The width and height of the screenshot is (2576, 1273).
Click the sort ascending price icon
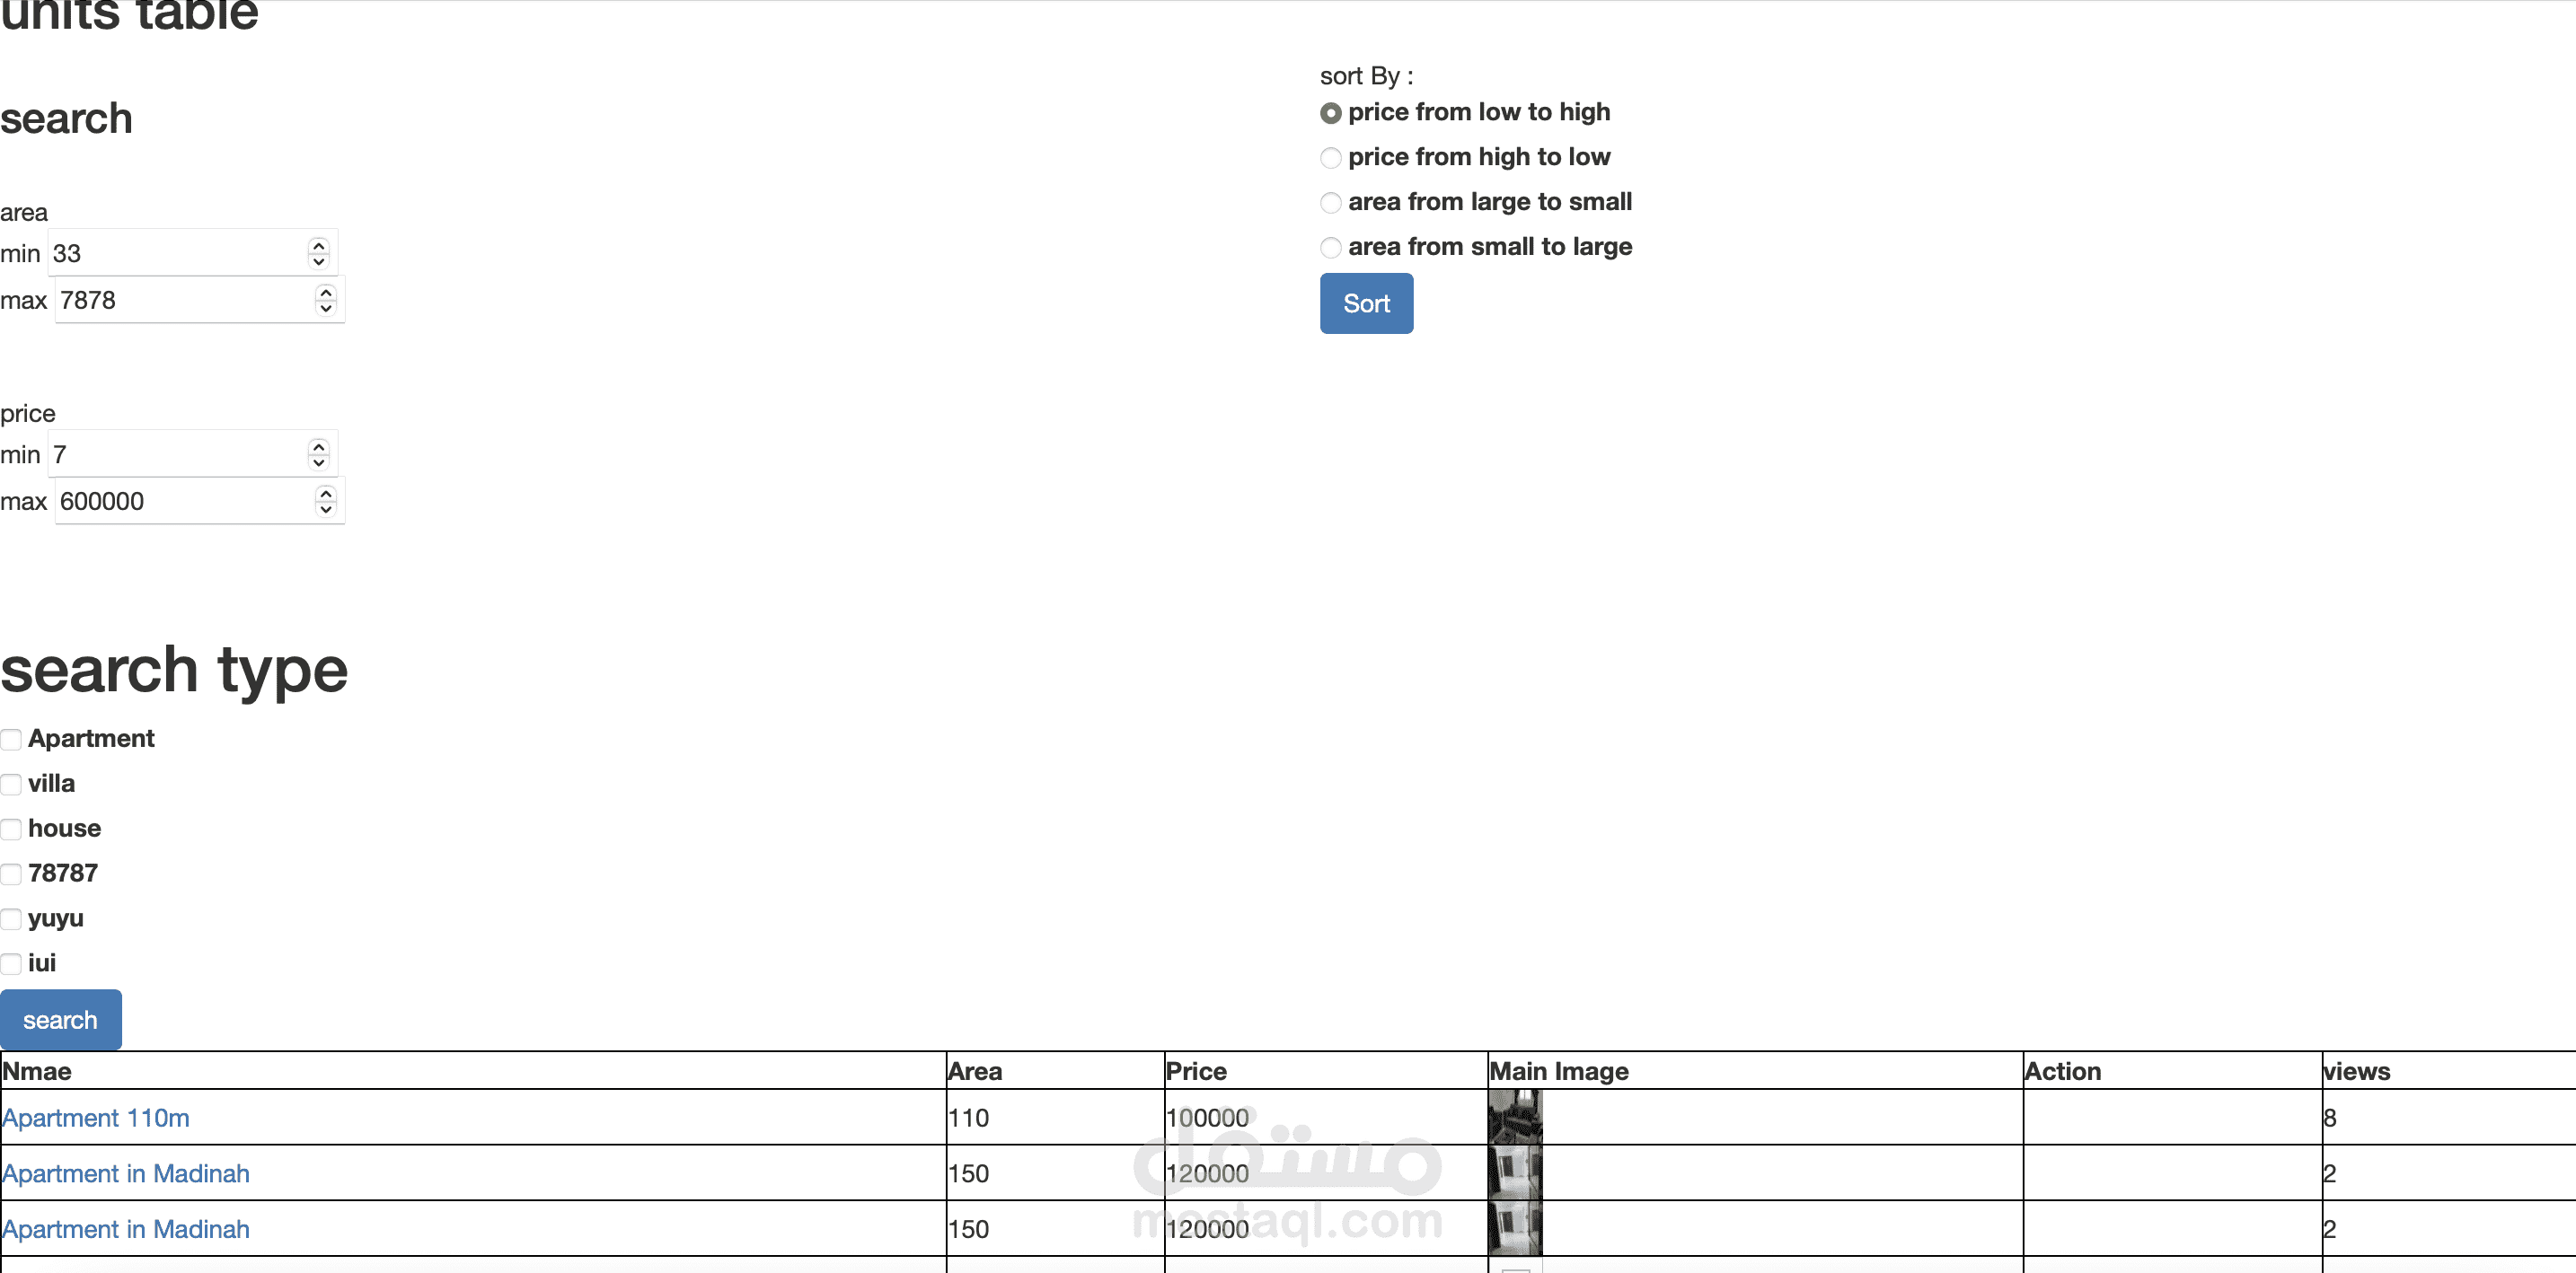pos(1331,110)
